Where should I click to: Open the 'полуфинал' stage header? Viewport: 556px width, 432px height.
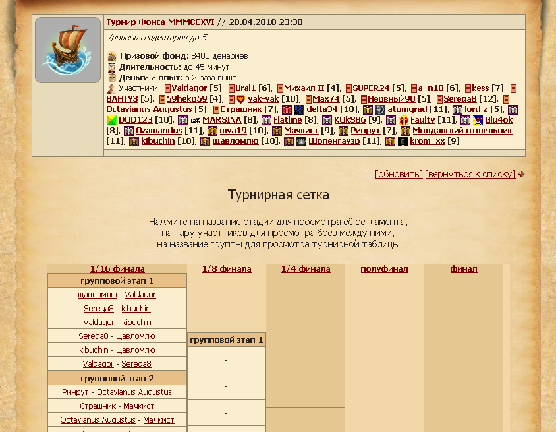(x=384, y=268)
